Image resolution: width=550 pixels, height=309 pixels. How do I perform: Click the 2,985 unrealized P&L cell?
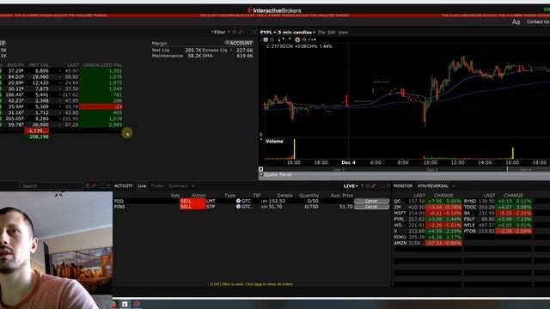pos(101,124)
